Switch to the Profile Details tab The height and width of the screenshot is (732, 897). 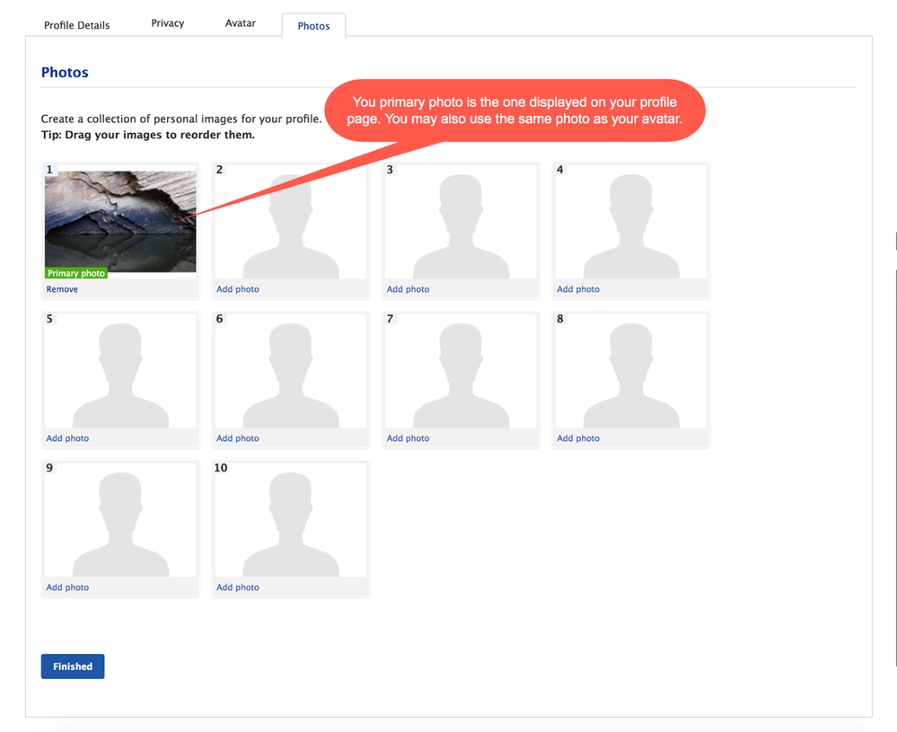click(76, 24)
